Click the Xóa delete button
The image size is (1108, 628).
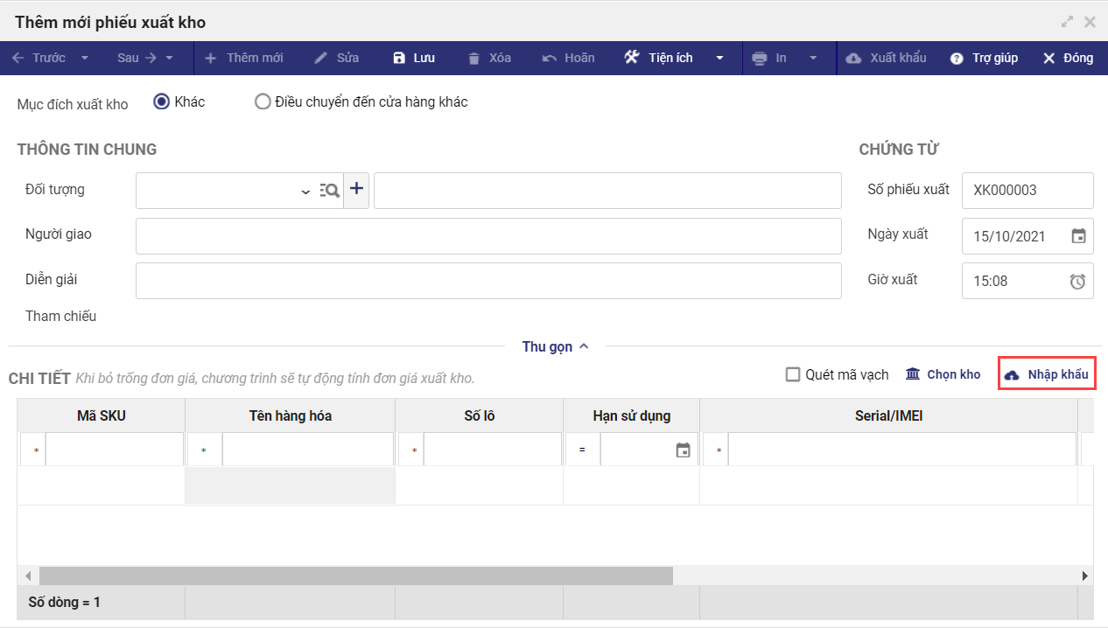[489, 58]
